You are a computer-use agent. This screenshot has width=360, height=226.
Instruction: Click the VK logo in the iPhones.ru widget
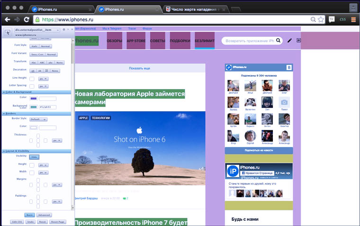pyautogui.click(x=289, y=67)
